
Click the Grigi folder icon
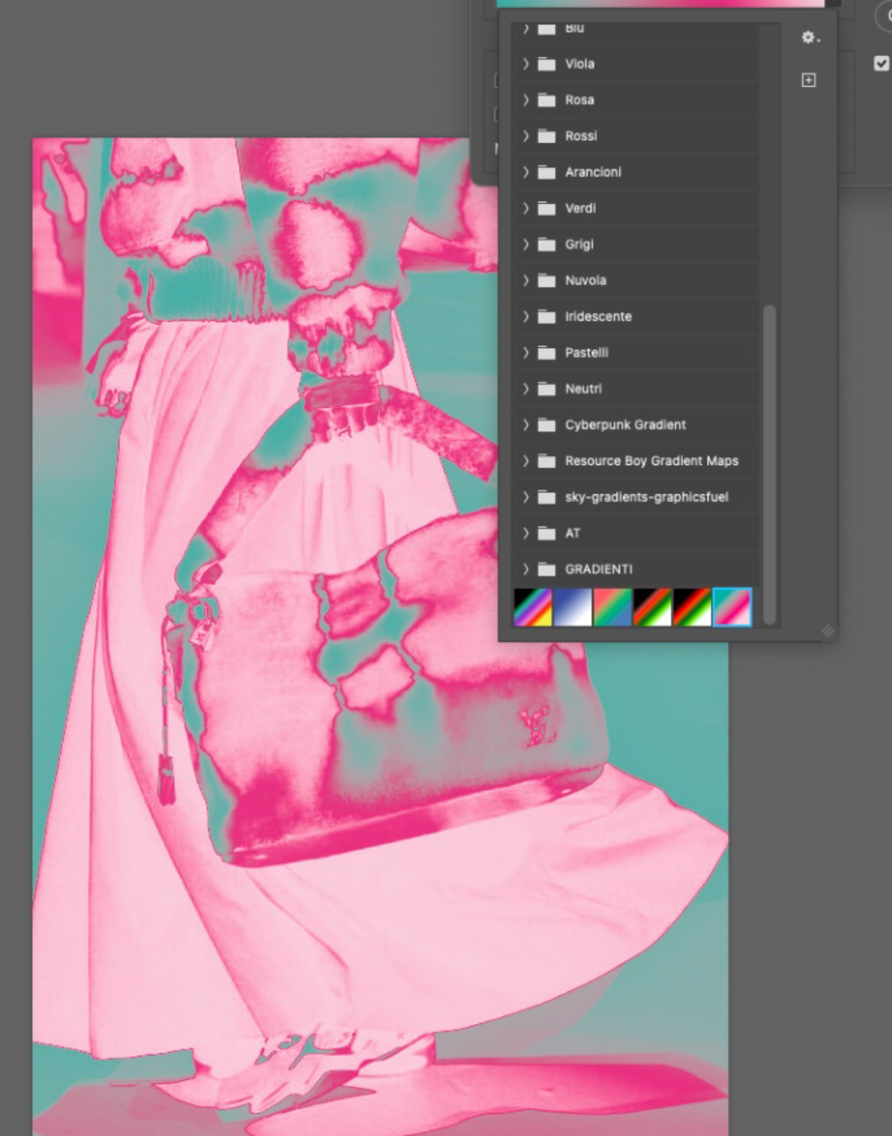coord(546,244)
